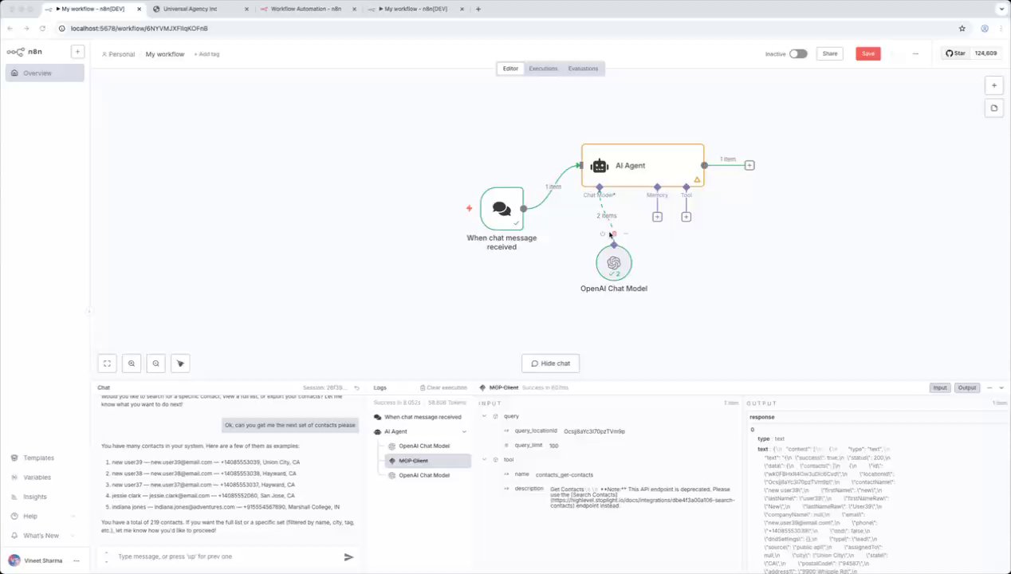The width and height of the screenshot is (1011, 574).
Task: Open the Overview page in the sidebar
Action: 45,73
